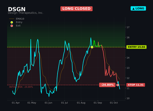Click the DSGN ticker title

point(17,9)
